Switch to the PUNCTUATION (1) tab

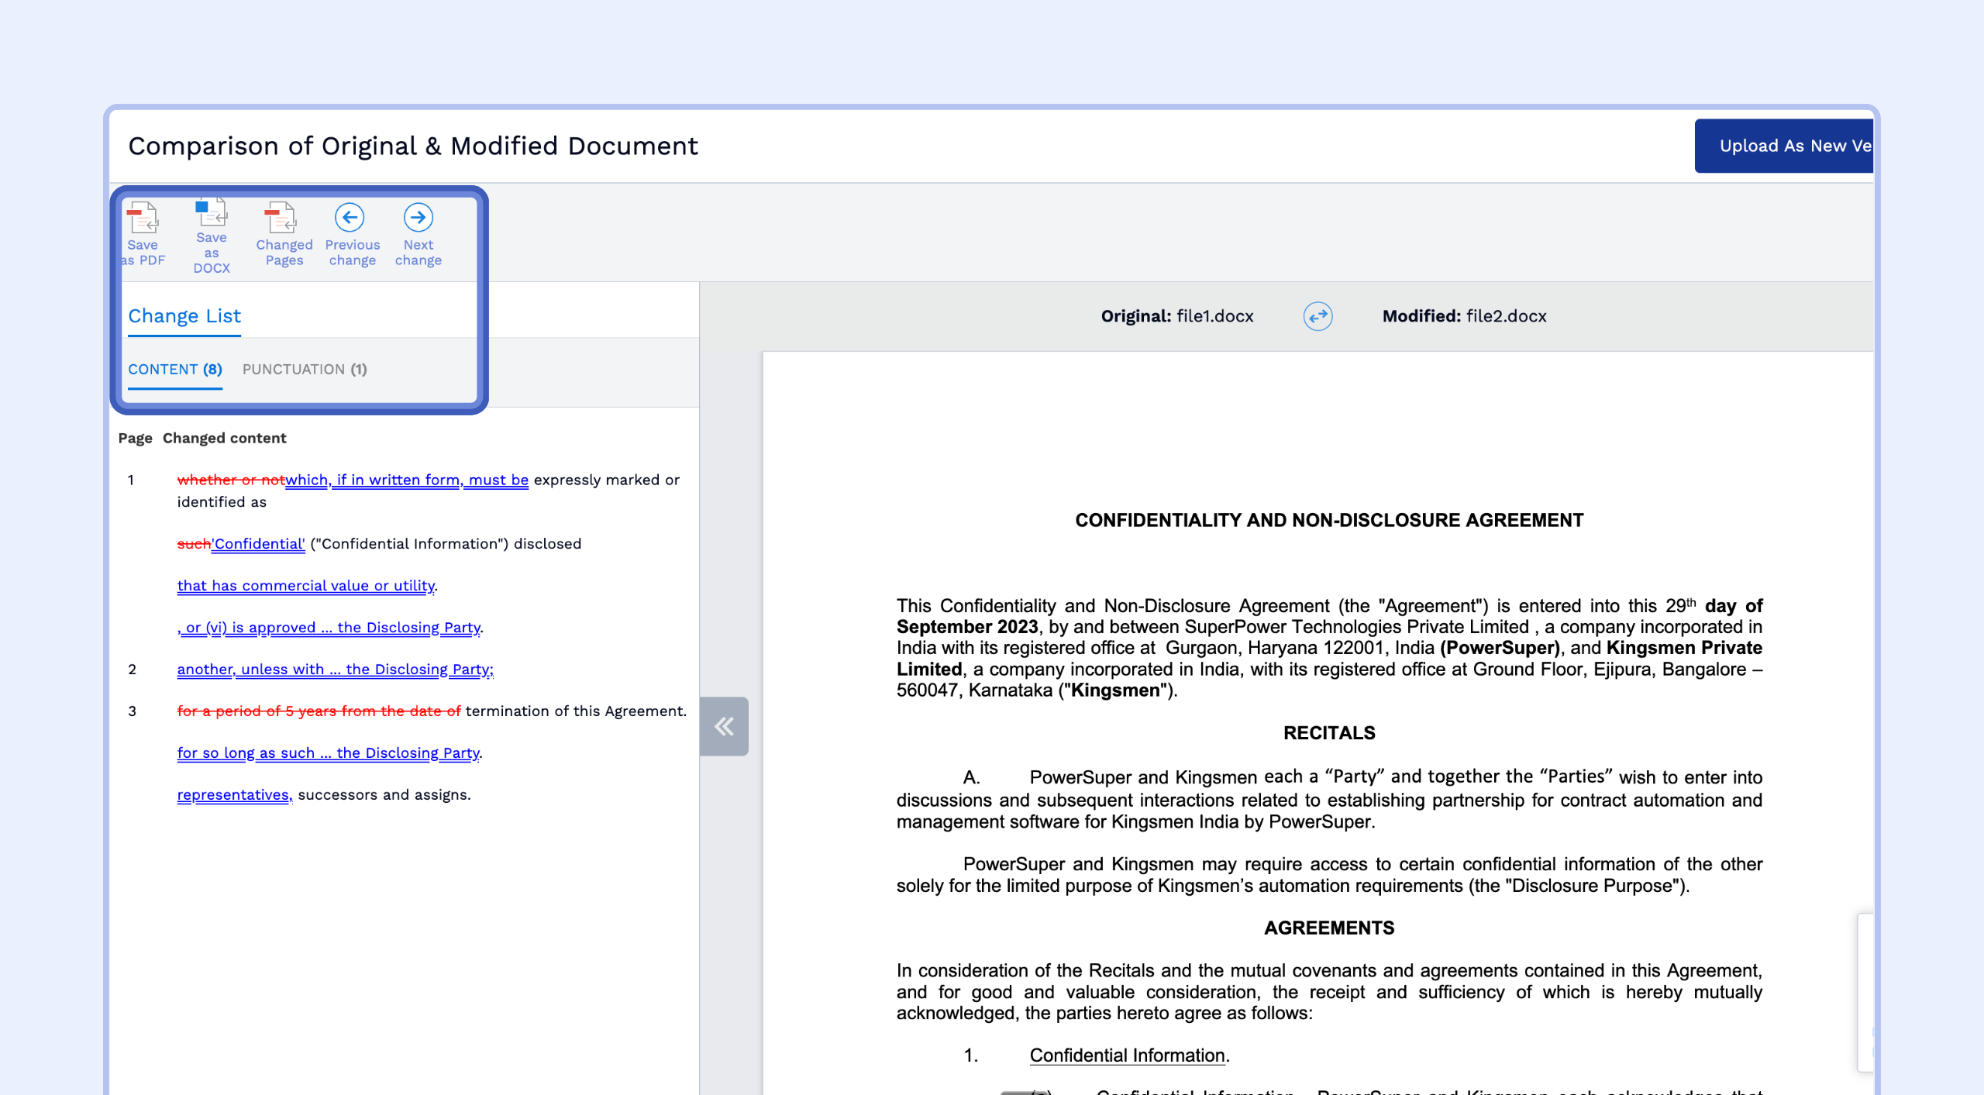pos(305,370)
